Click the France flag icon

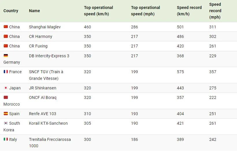[6, 72]
